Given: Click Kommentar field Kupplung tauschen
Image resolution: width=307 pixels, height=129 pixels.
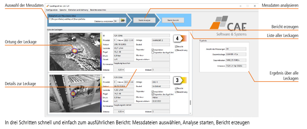Looking at the screenshot, I should [141, 64].
